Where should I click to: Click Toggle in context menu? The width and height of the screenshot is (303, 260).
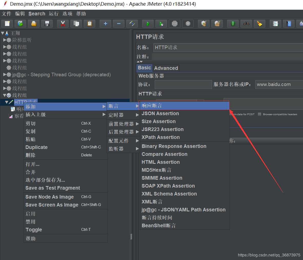click(x=65, y=230)
